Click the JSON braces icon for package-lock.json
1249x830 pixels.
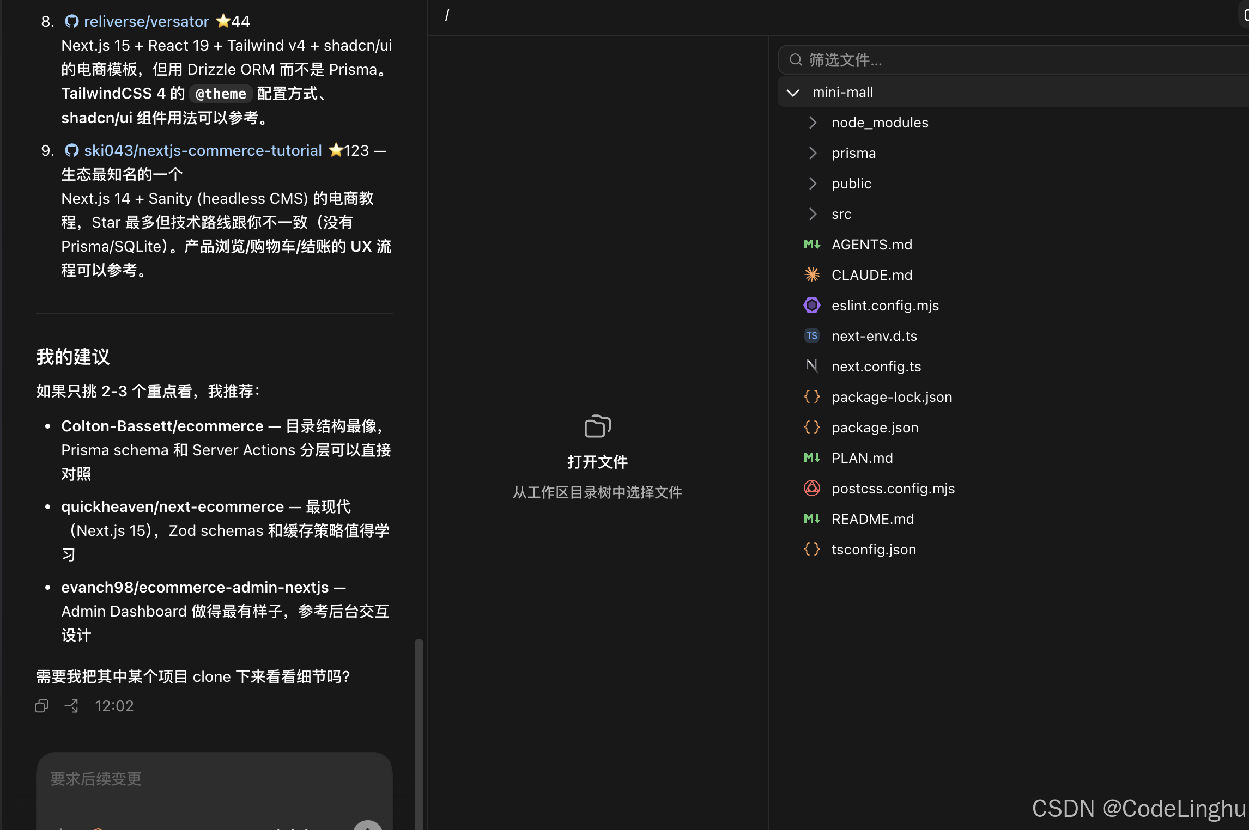point(812,397)
